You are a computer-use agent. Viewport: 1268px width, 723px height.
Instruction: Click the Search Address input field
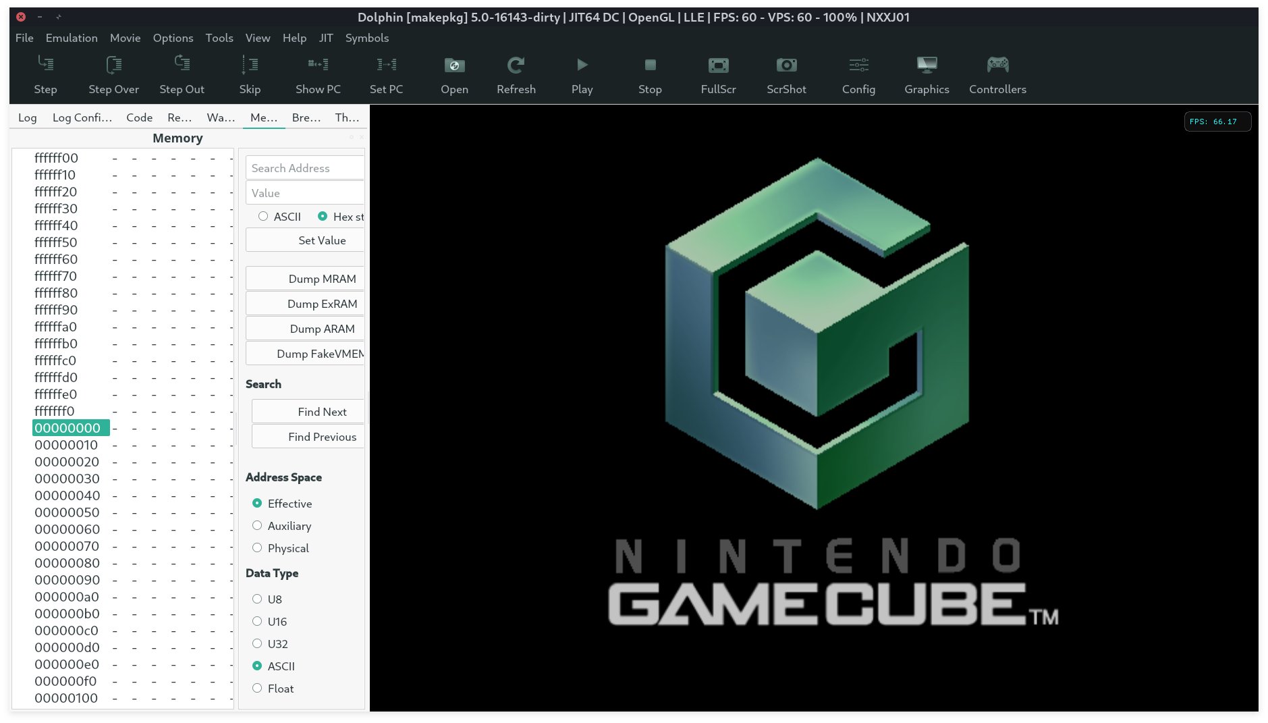click(305, 167)
